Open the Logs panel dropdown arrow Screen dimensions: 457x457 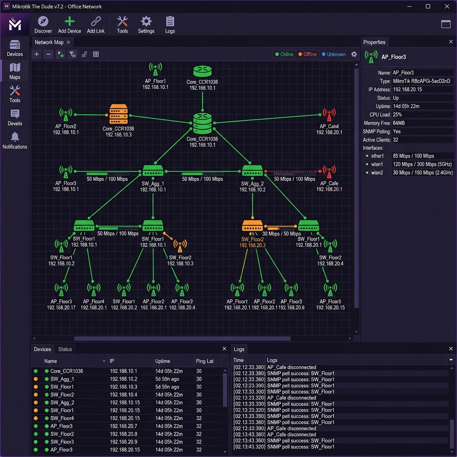[451, 360]
